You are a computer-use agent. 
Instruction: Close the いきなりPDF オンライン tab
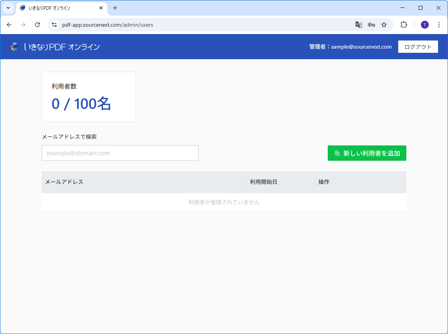[101, 8]
